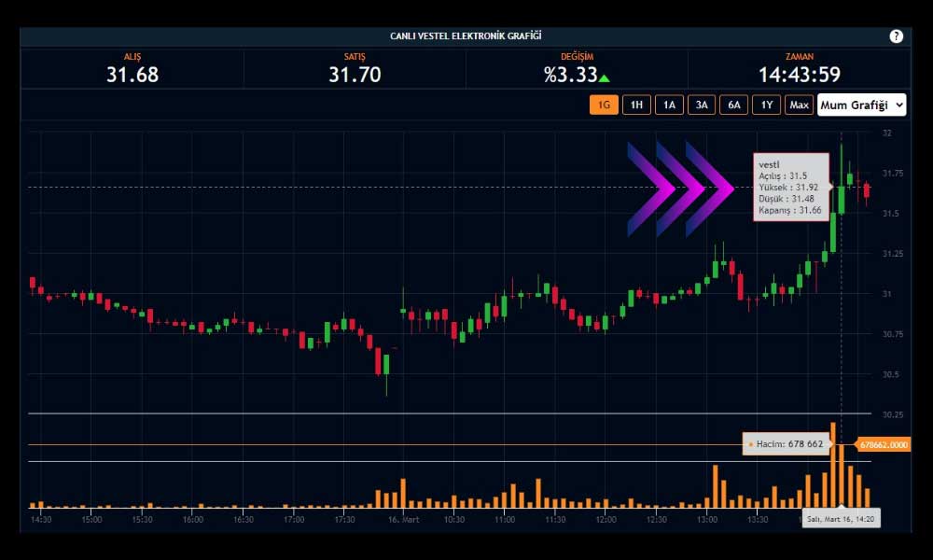Click the chart title CANLI VESTEL ELEKTRONİK GRAFİĞİ
This screenshot has width=933, height=560.
(x=466, y=35)
